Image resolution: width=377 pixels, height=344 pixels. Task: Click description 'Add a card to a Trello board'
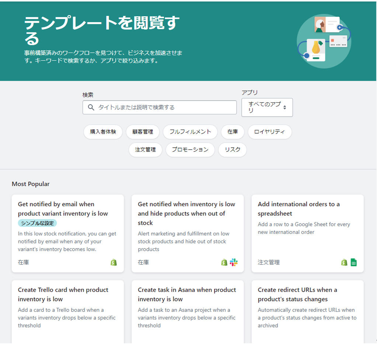67,317
